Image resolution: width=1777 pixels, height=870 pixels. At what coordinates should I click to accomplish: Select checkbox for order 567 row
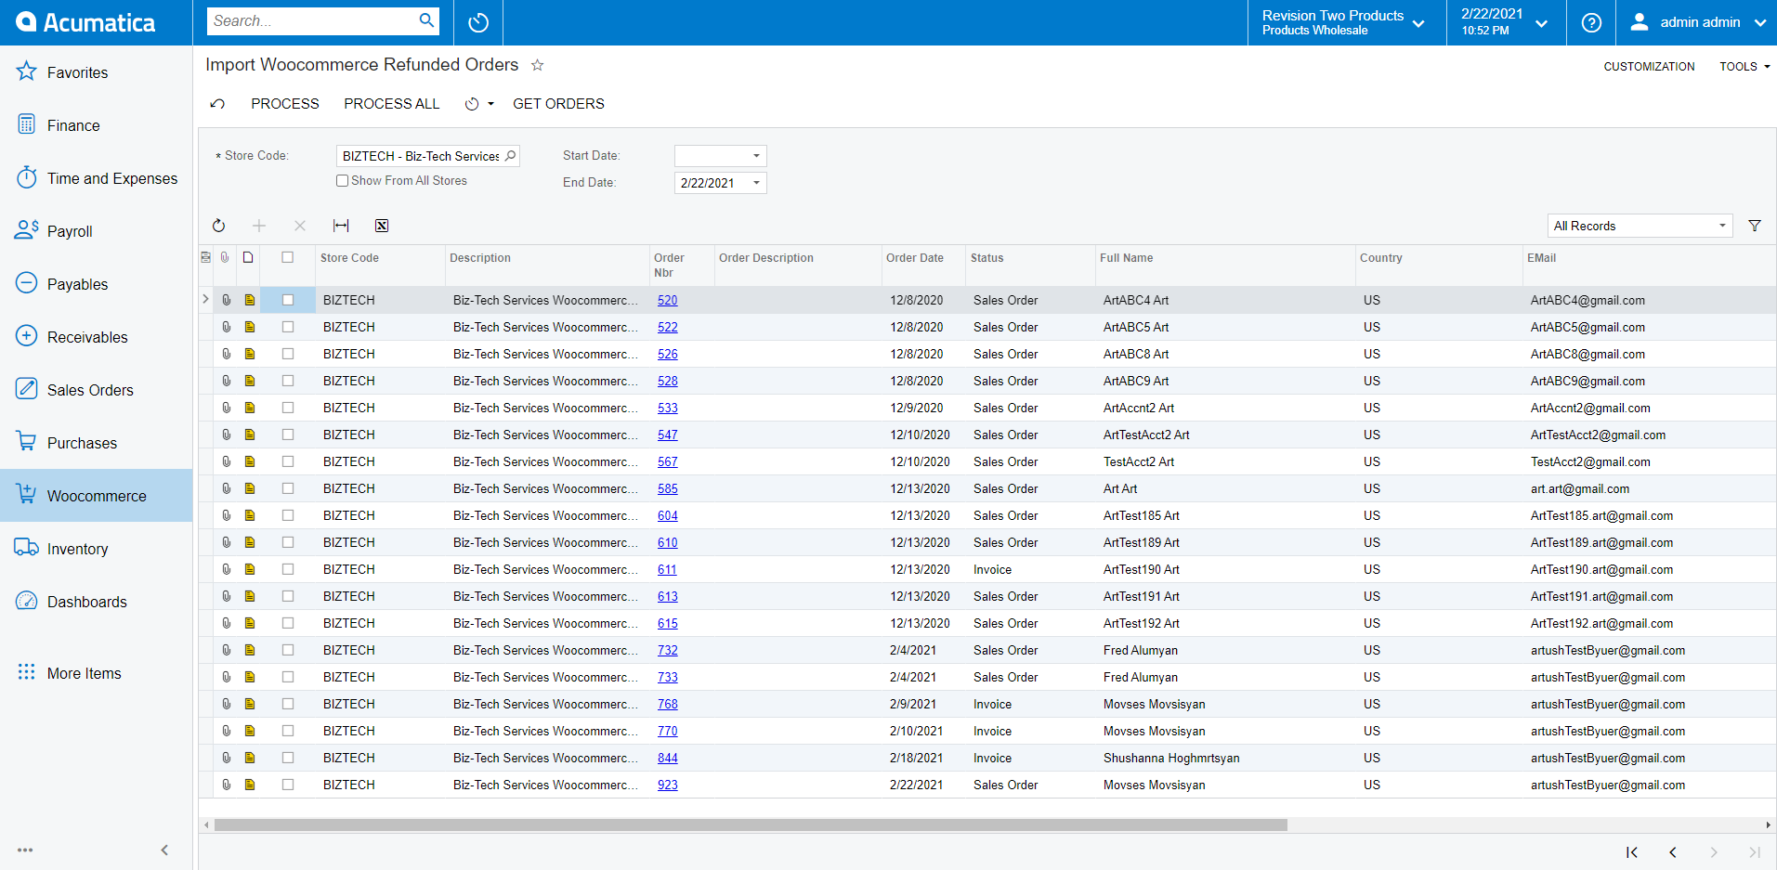[x=288, y=461]
